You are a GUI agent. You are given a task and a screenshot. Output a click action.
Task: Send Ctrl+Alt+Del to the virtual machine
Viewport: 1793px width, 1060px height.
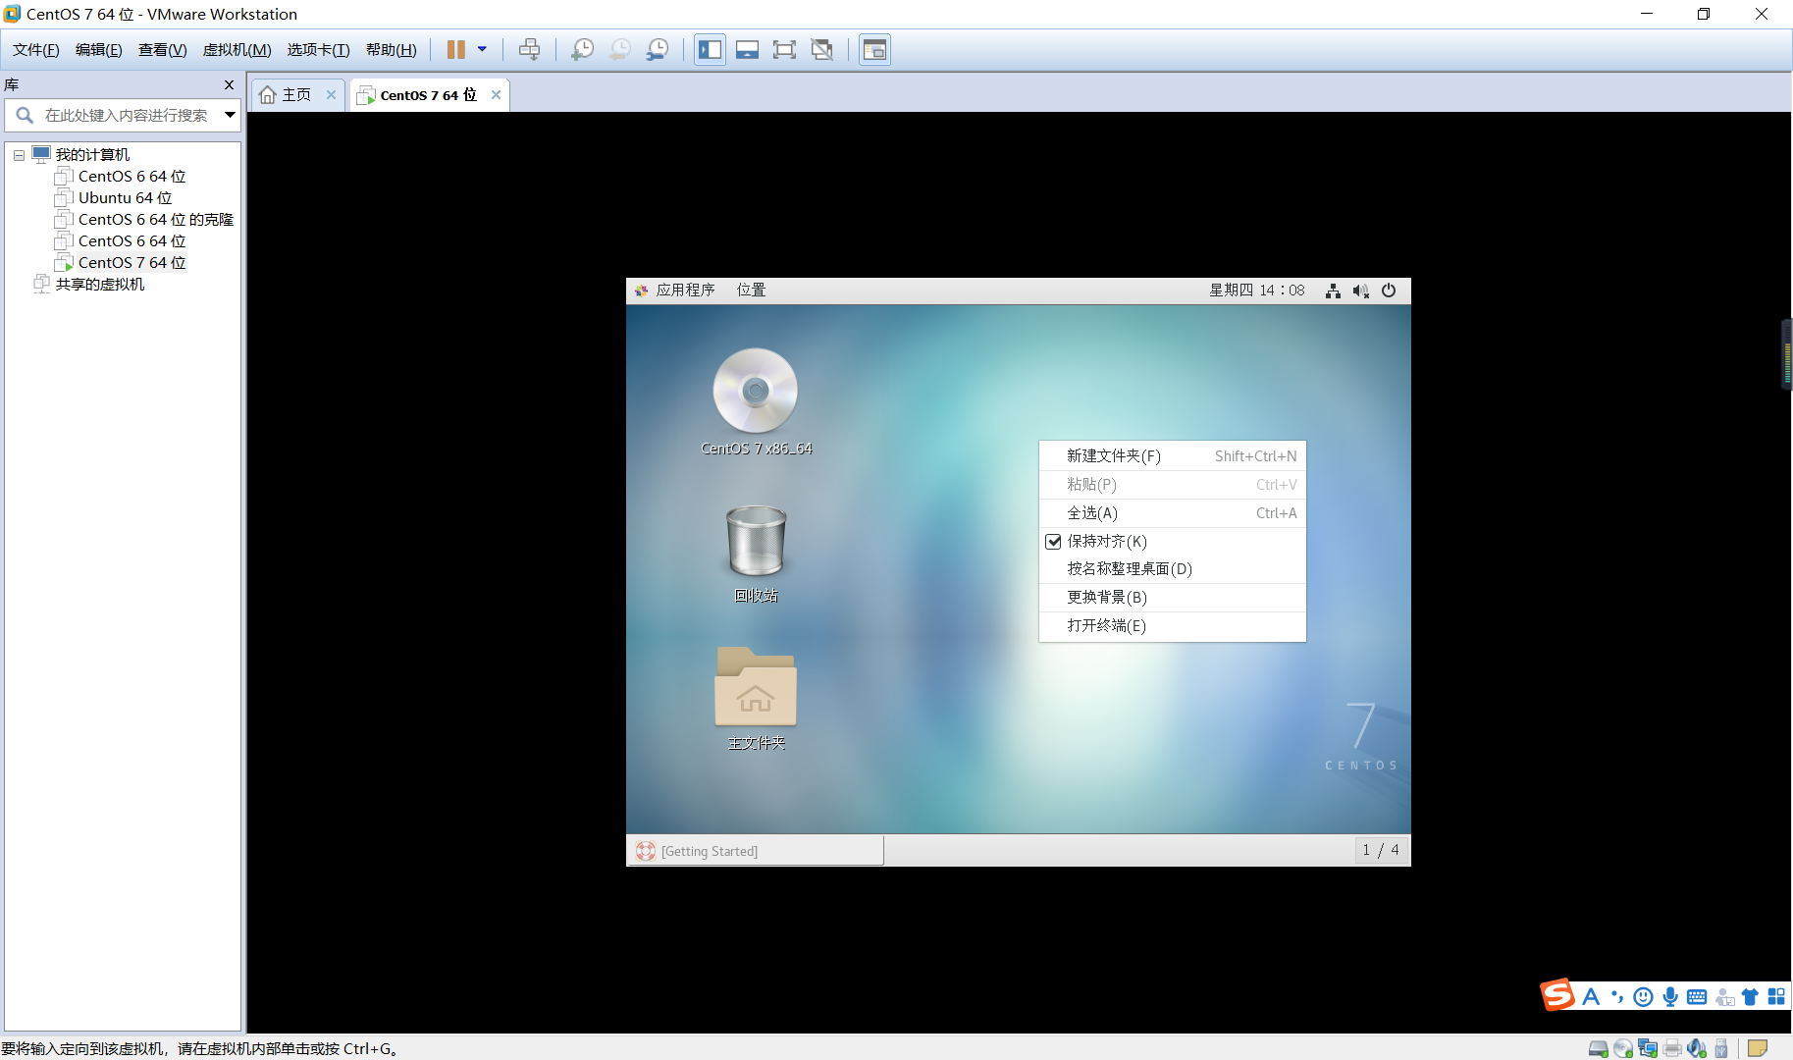click(529, 49)
